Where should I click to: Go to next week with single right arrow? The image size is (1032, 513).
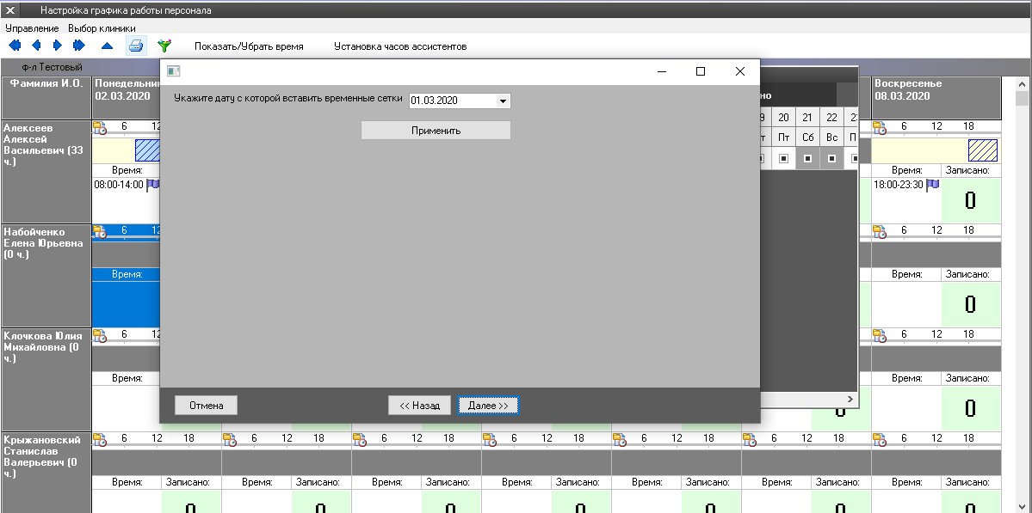58,46
